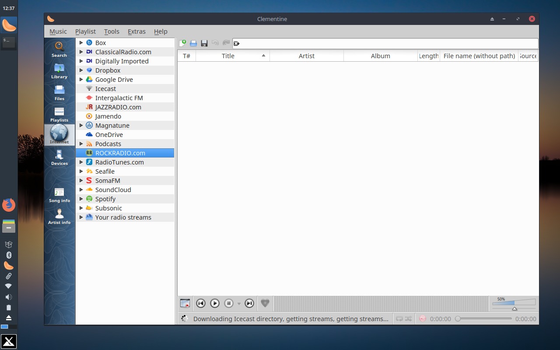This screenshot has height=350, width=560.
Task: Open the Artist info panel
Action: tap(59, 216)
